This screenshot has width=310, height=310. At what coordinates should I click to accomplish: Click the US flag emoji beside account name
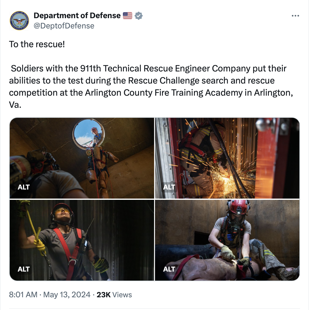(x=127, y=16)
